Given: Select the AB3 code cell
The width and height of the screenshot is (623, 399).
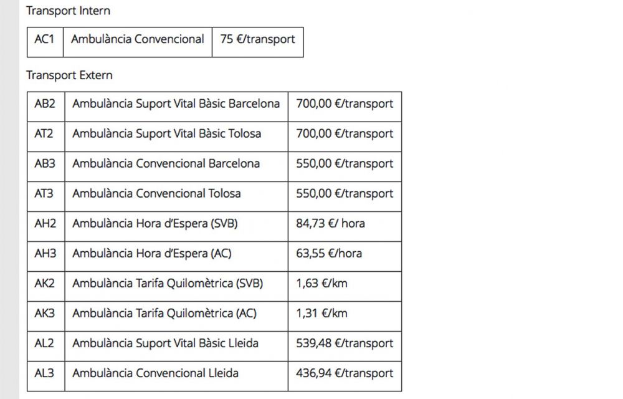Looking at the screenshot, I should (45, 163).
